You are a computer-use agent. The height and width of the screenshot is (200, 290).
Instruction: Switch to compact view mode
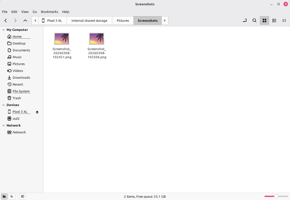284,21
